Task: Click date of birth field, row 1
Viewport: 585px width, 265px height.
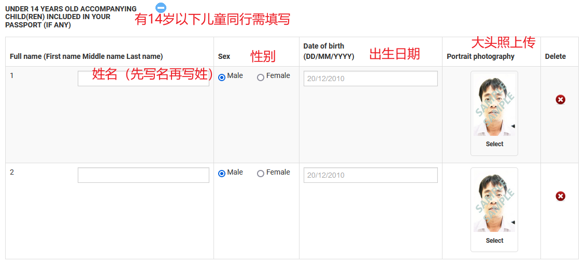Action: pos(370,79)
